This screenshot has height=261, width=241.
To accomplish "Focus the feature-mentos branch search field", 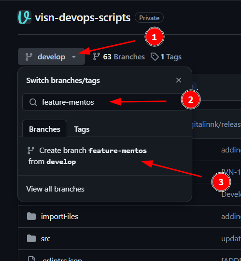I will pyautogui.click(x=105, y=102).
